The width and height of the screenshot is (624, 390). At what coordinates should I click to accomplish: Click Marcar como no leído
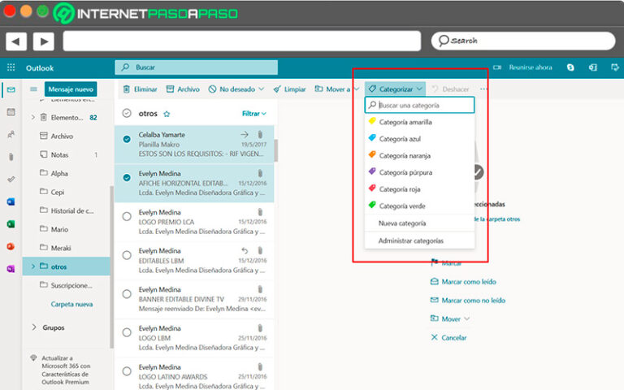tap(468, 300)
